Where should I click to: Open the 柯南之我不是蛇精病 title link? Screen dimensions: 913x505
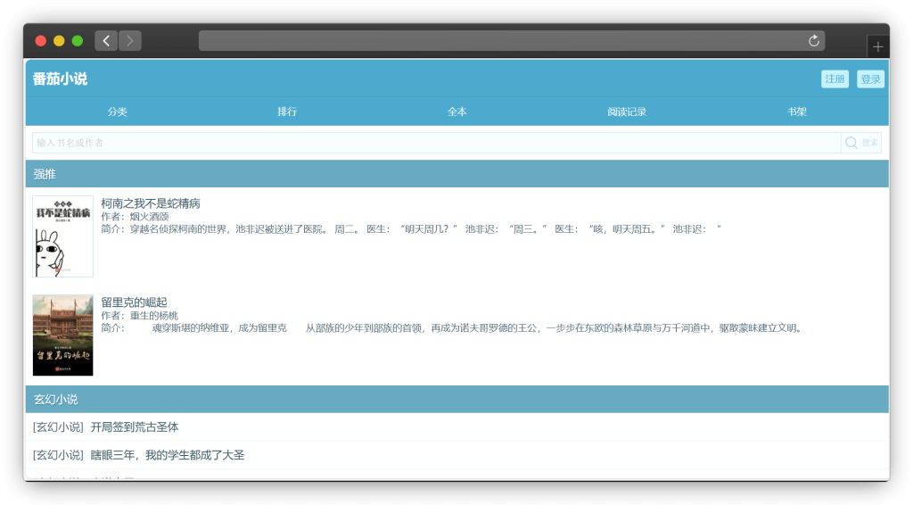point(151,203)
